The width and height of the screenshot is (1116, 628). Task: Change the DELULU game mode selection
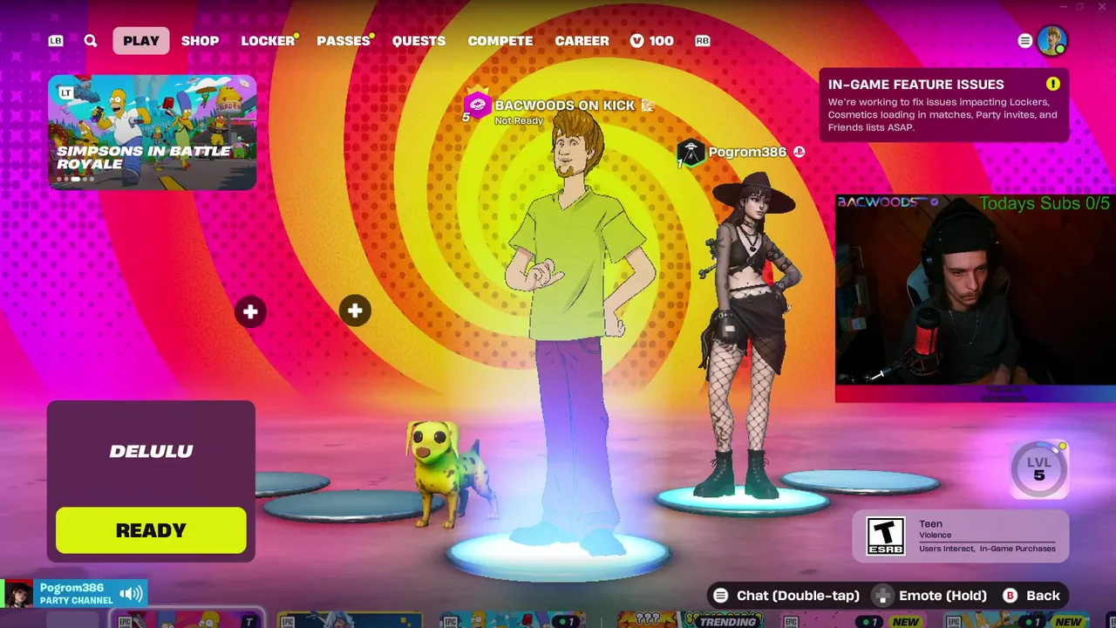151,451
